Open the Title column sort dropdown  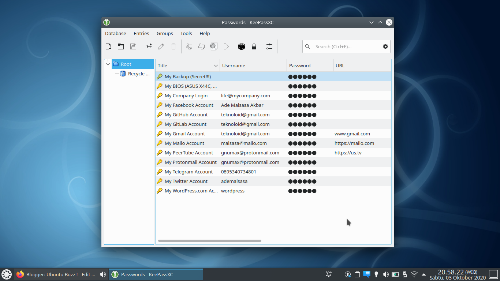(x=216, y=65)
